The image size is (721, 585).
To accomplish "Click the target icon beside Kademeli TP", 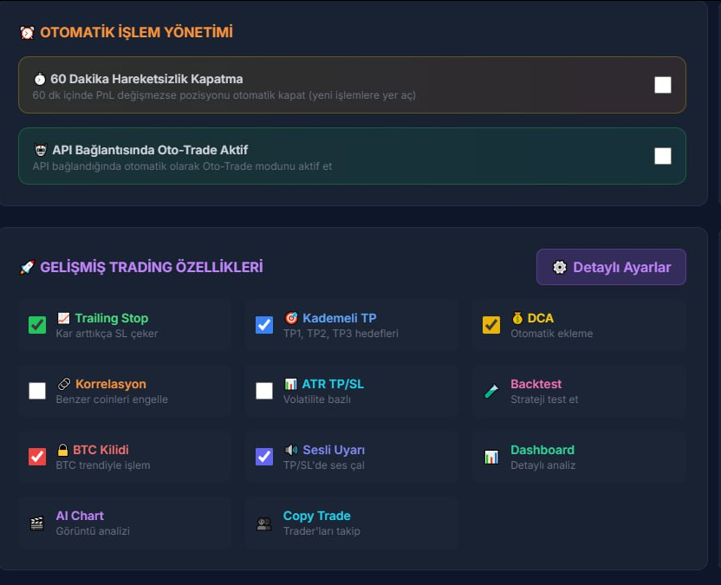I will [x=291, y=318].
